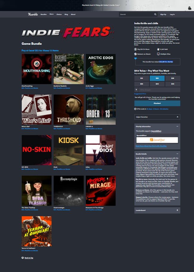Click the blue heart icon on the charity box
The width and height of the screenshot is (194, 272).
click(x=136, y=58)
